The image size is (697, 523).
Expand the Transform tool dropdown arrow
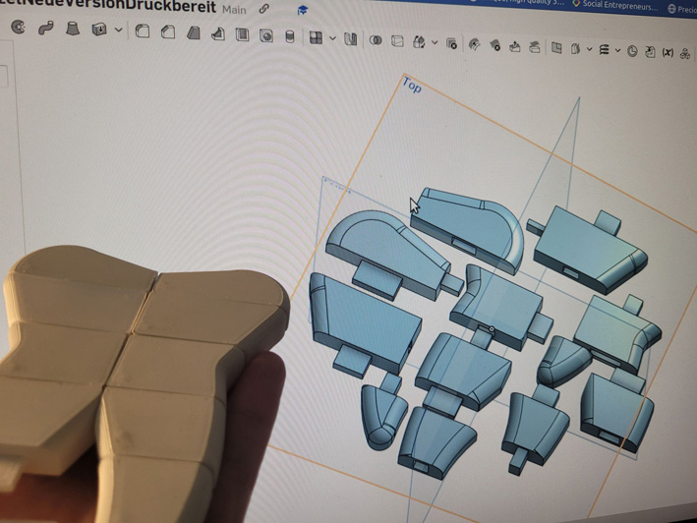[x=435, y=42]
